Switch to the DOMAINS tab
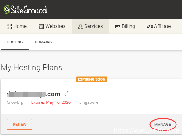 point(43,42)
